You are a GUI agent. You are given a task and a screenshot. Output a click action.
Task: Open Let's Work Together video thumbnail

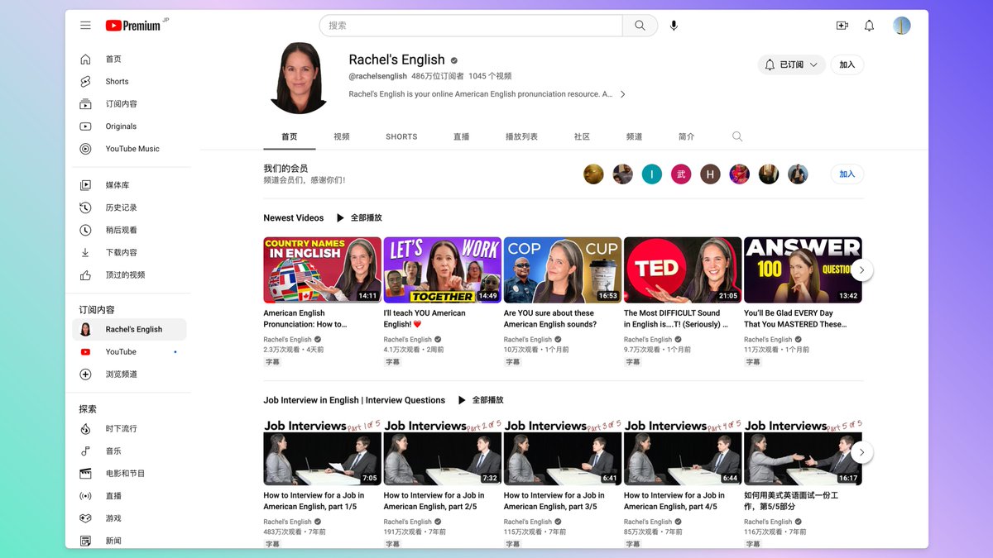(x=442, y=270)
